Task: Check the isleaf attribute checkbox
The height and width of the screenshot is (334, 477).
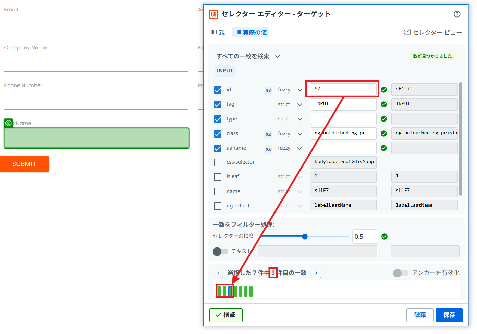Action: (x=218, y=177)
